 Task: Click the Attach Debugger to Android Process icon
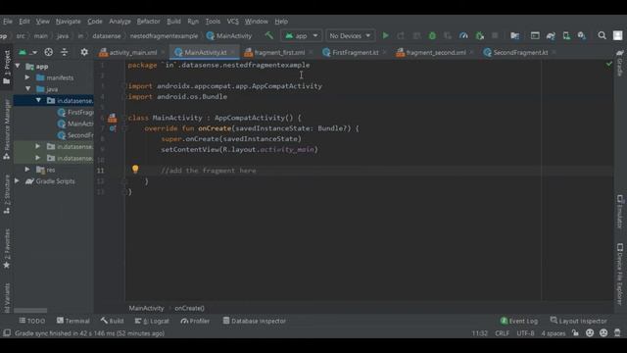pyautogui.click(x=479, y=35)
